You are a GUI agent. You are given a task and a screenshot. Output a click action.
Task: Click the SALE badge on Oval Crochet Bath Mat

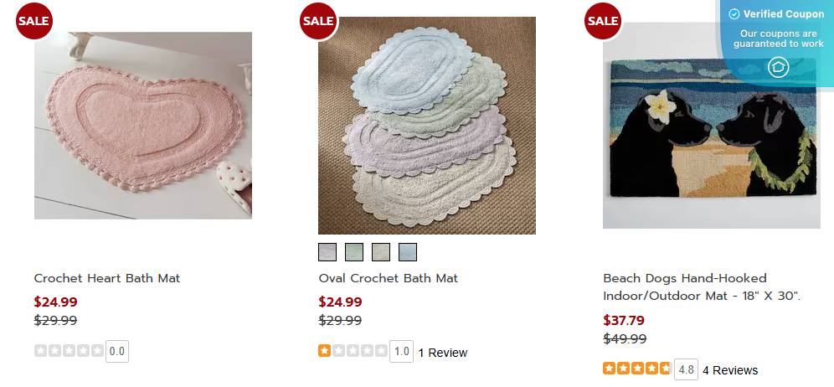[x=318, y=21]
